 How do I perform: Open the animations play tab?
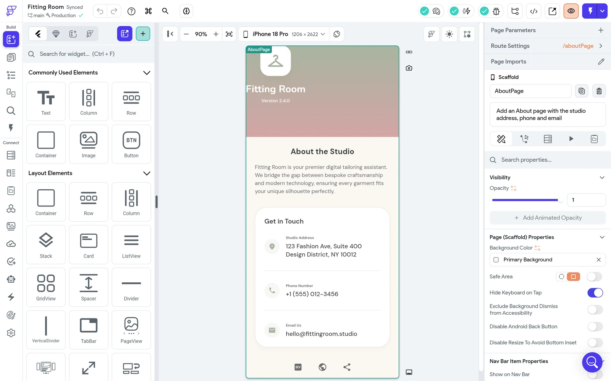(x=571, y=139)
